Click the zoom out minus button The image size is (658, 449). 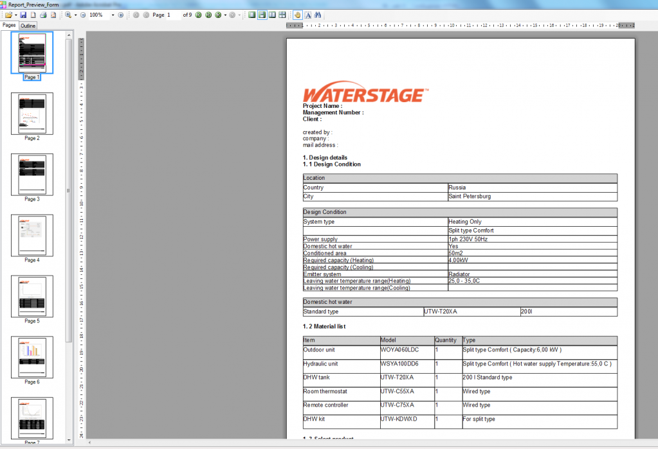point(83,15)
